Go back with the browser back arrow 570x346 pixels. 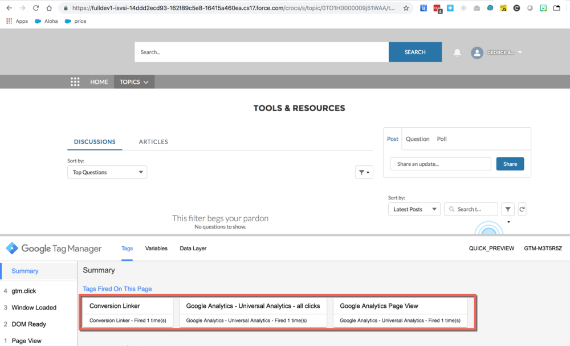[x=9, y=7]
